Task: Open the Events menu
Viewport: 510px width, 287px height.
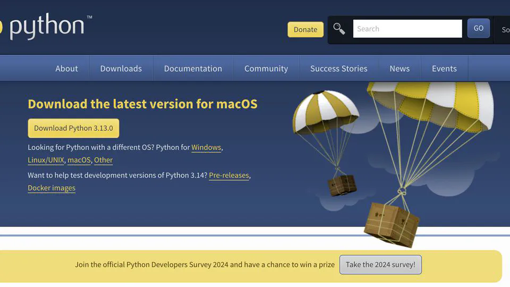Action: (x=444, y=69)
